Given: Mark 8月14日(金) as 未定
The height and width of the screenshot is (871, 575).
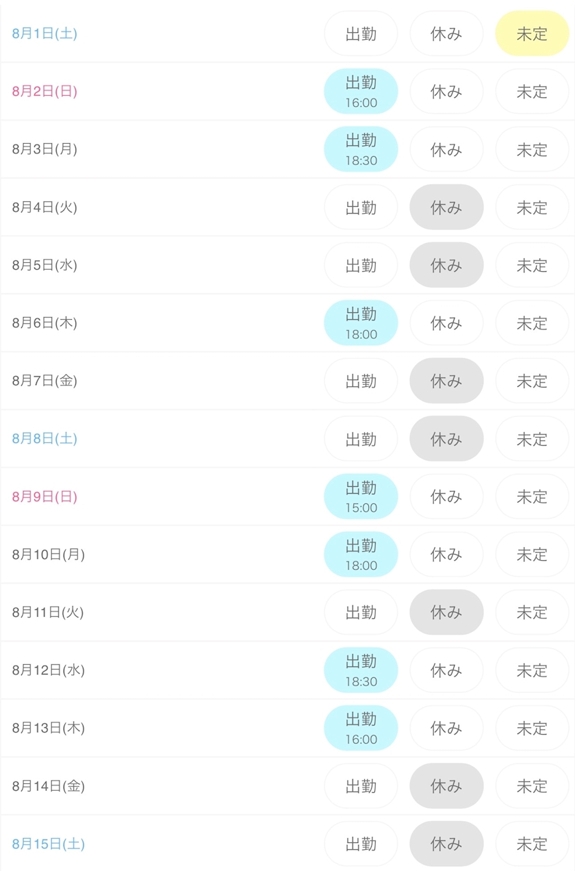Looking at the screenshot, I should pos(532,785).
